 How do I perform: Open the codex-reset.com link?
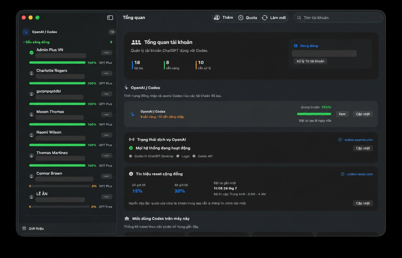(x=360, y=174)
